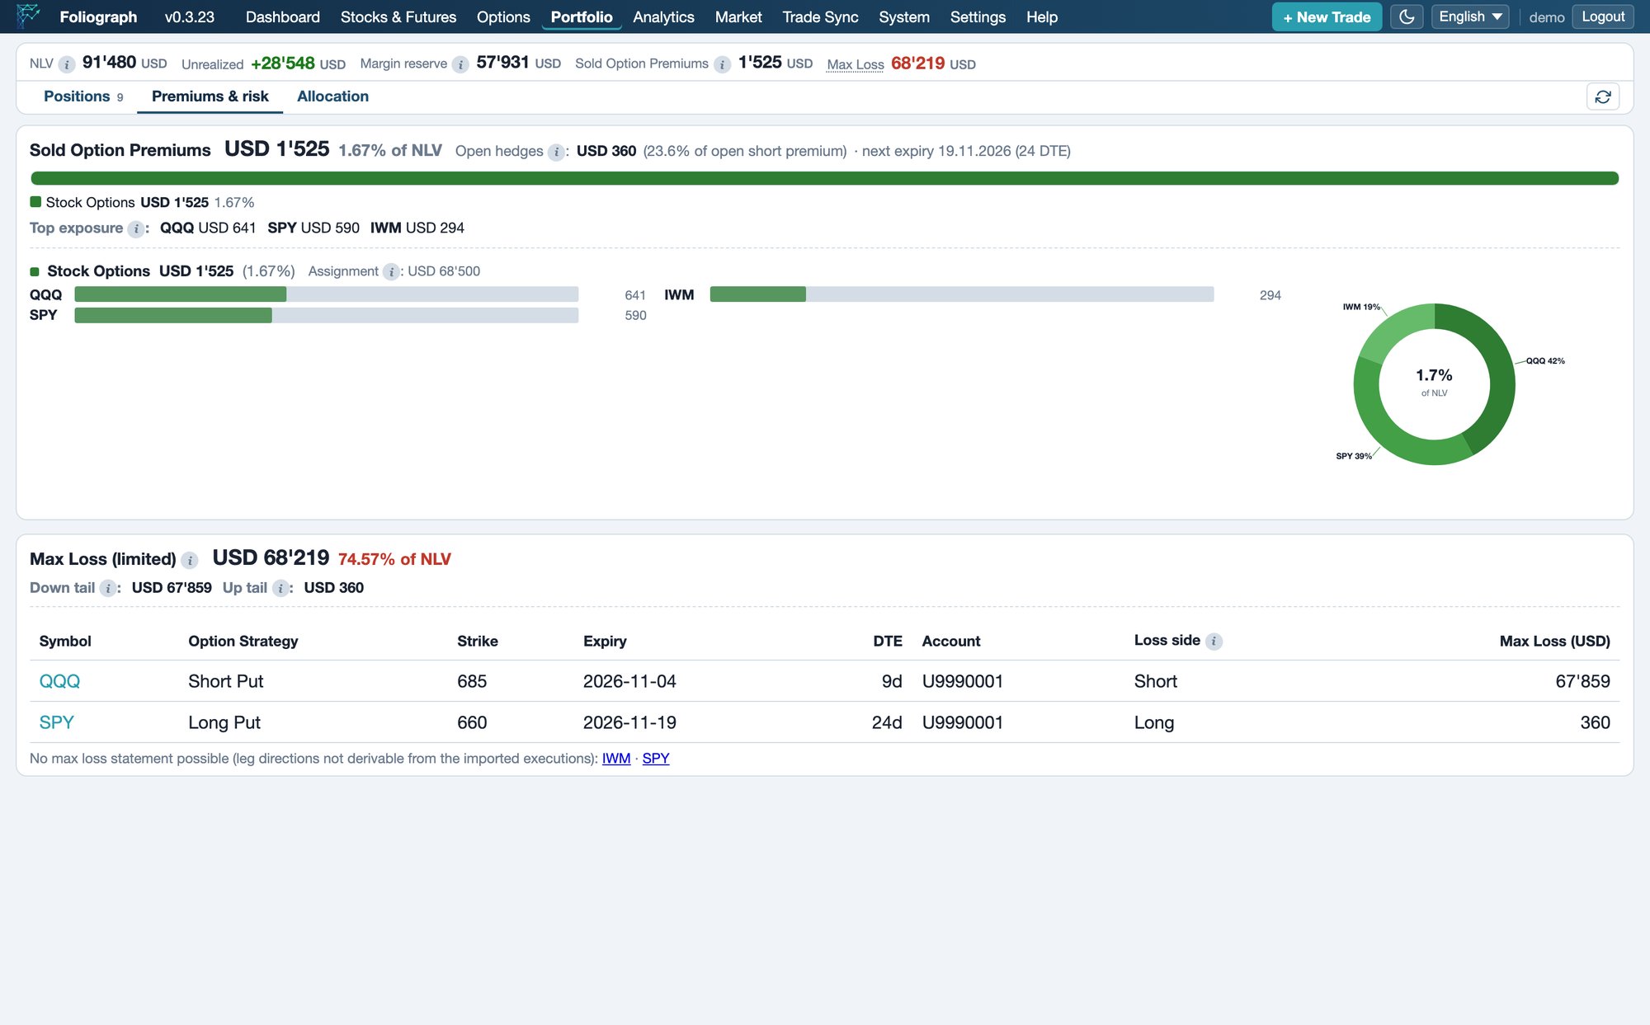Click the QQQ premium progress bar
This screenshot has width=1650, height=1025.
coord(327,294)
